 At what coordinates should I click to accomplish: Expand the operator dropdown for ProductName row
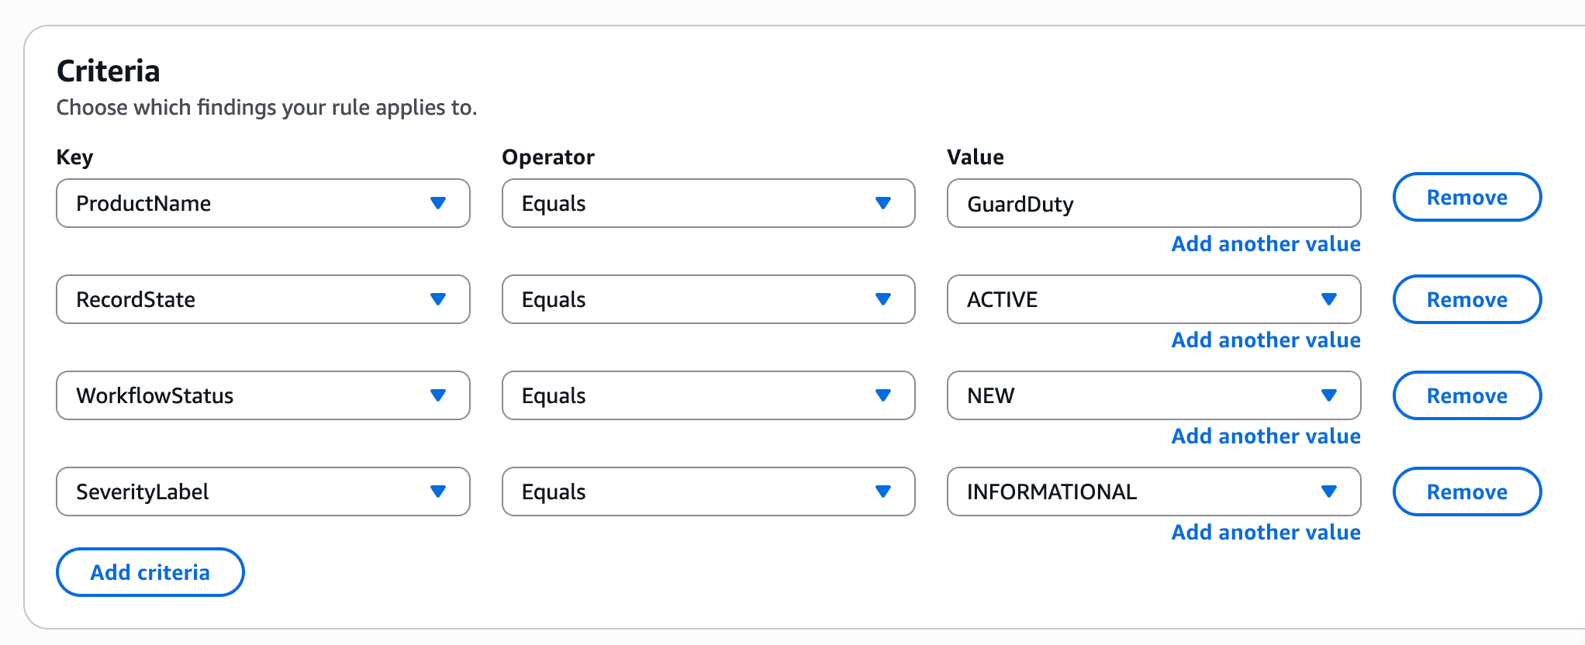[708, 203]
